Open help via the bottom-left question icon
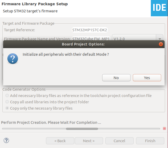Viewport: 168px width, 148px height. tap(6, 140)
